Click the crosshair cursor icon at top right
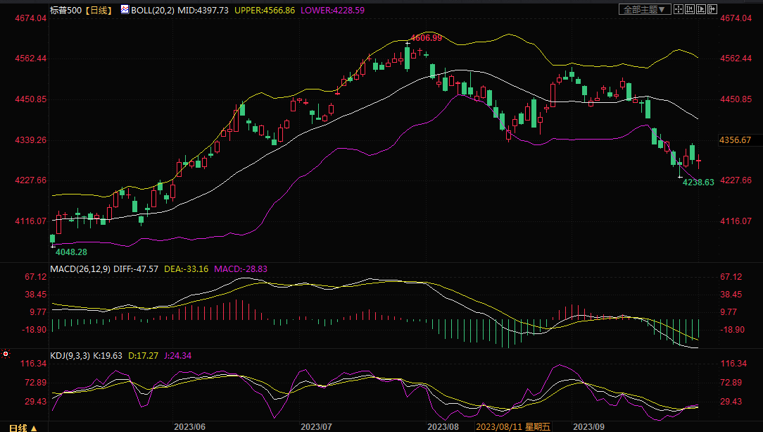 pyautogui.click(x=679, y=9)
